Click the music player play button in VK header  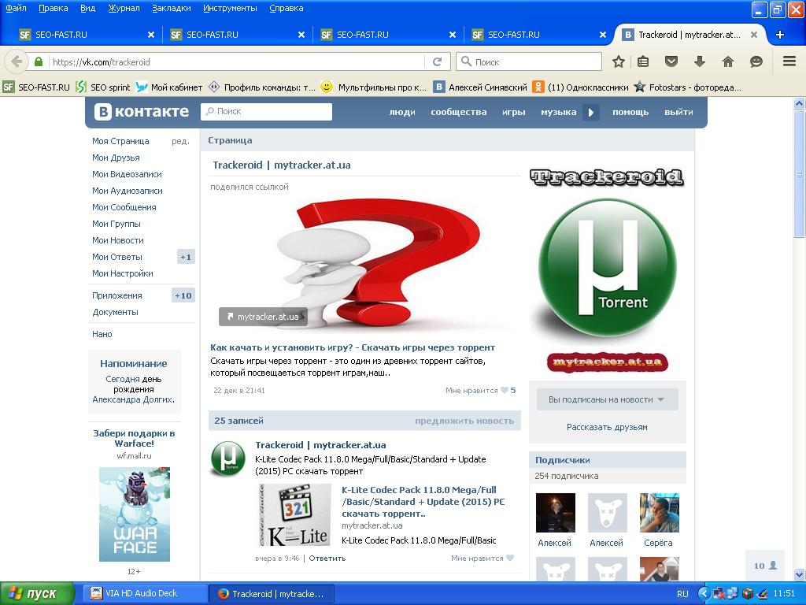[x=590, y=112]
